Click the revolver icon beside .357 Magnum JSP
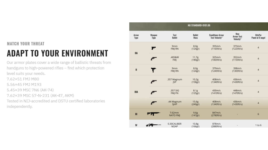This screenshot has width=268, height=150. 153,81
